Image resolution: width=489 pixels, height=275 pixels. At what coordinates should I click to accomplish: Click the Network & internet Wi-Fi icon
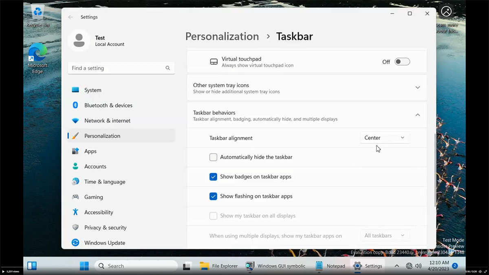click(75, 121)
